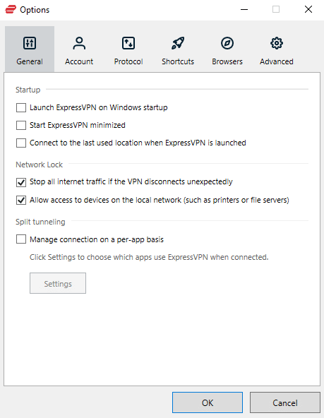Confirm changes with the OK button

[208, 402]
